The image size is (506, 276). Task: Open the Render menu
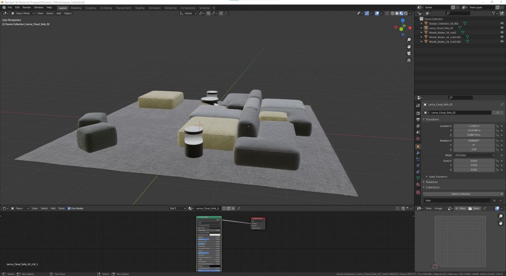click(27, 7)
